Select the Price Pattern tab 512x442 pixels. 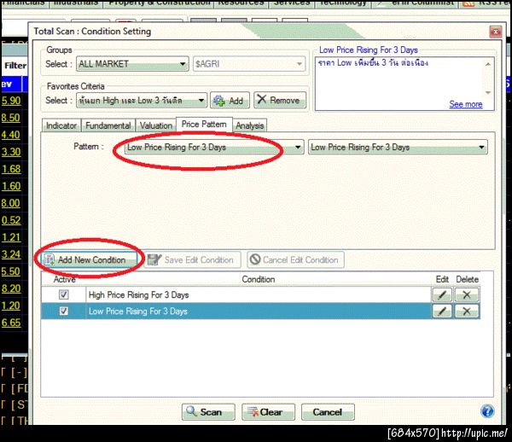pos(204,125)
